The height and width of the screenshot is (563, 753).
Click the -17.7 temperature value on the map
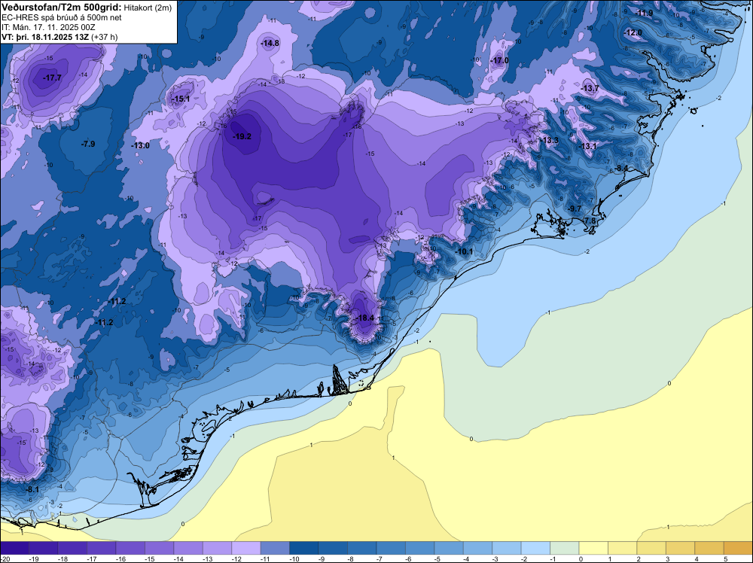coord(52,78)
